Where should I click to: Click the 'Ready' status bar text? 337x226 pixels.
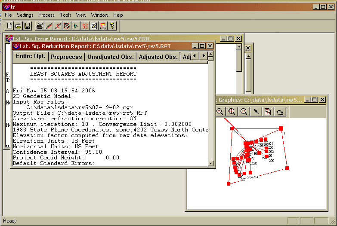(9, 221)
